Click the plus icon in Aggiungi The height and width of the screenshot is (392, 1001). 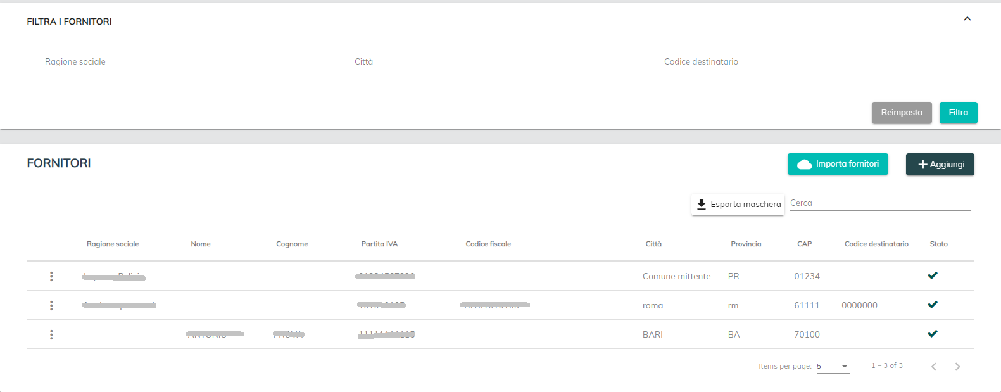(922, 165)
